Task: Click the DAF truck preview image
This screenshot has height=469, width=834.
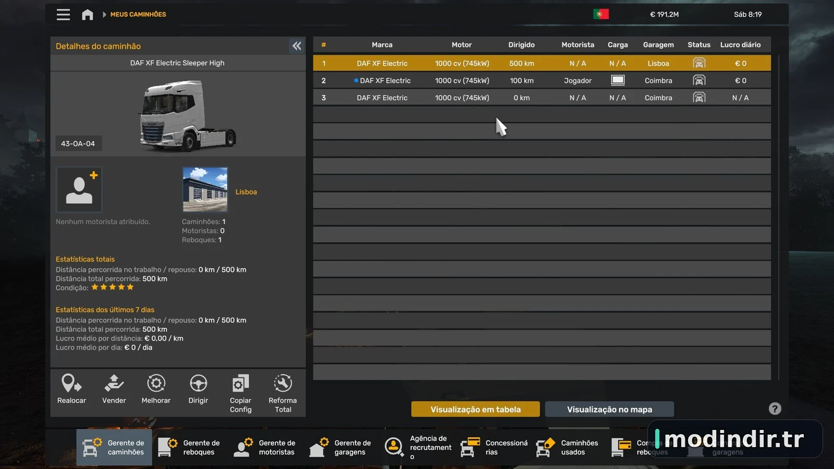Action: (187, 116)
